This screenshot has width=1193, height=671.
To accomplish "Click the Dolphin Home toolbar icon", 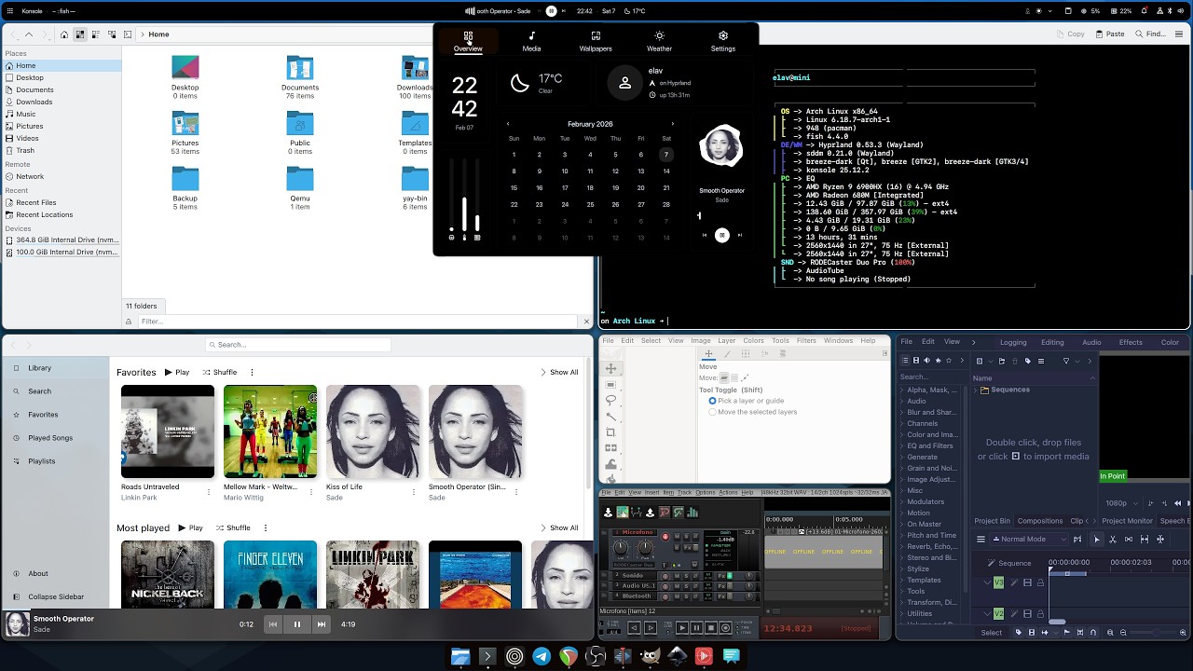I will pyautogui.click(x=64, y=34).
